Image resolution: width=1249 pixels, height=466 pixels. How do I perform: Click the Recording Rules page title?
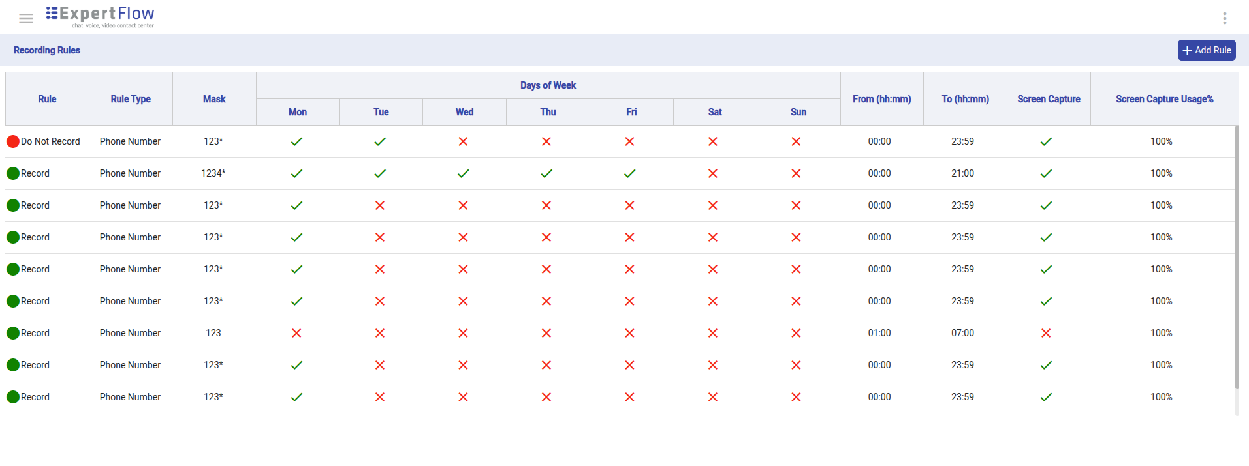coord(47,50)
